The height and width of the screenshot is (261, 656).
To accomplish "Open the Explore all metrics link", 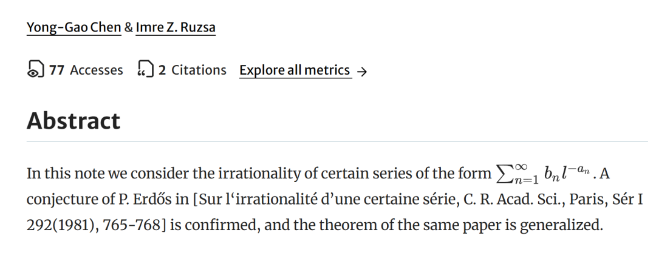I will (295, 70).
